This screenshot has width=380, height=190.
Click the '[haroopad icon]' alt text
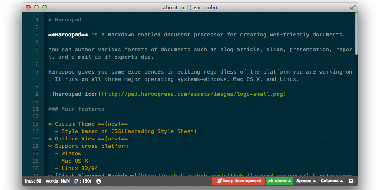(76, 94)
